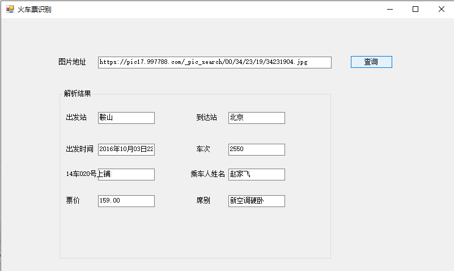This screenshot has width=454, height=271.
Task: Click the 查询 query button
Action: [371, 62]
